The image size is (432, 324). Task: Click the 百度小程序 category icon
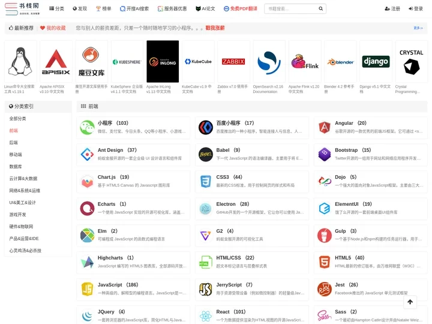206,128
